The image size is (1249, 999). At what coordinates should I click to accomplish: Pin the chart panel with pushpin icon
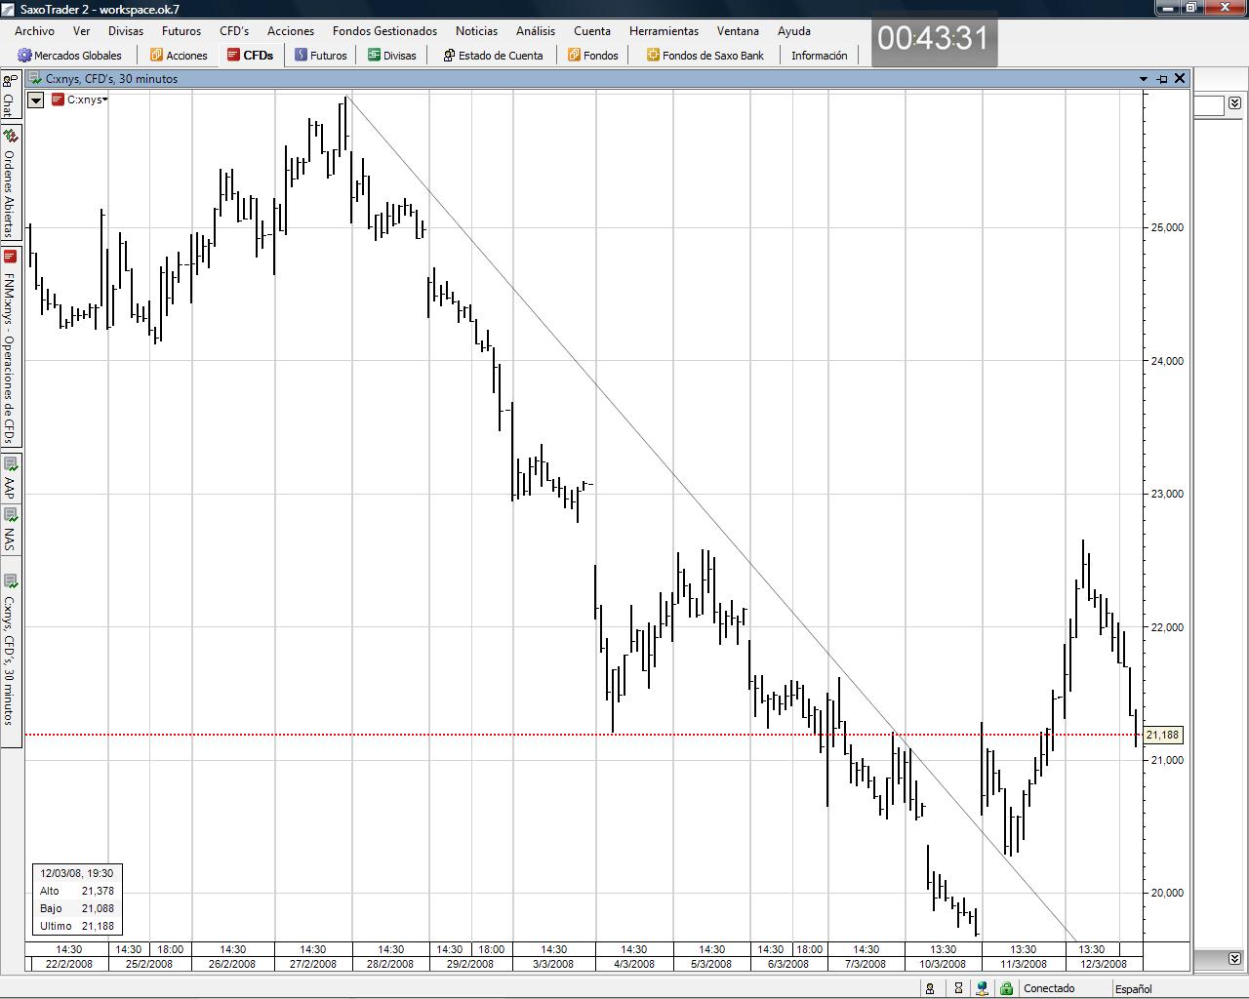click(1162, 79)
